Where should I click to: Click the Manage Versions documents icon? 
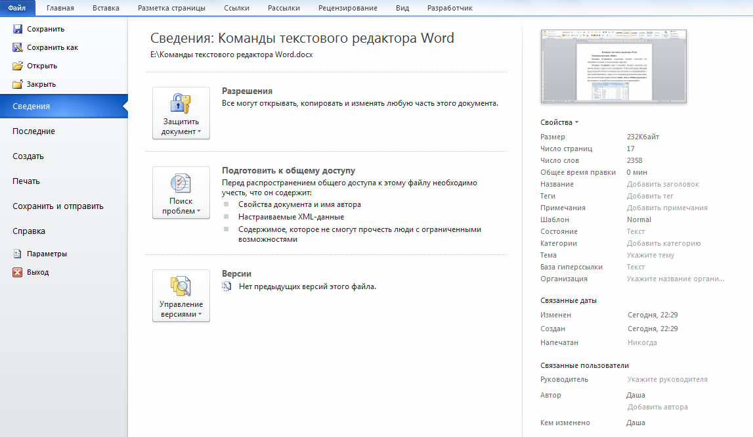(x=181, y=287)
